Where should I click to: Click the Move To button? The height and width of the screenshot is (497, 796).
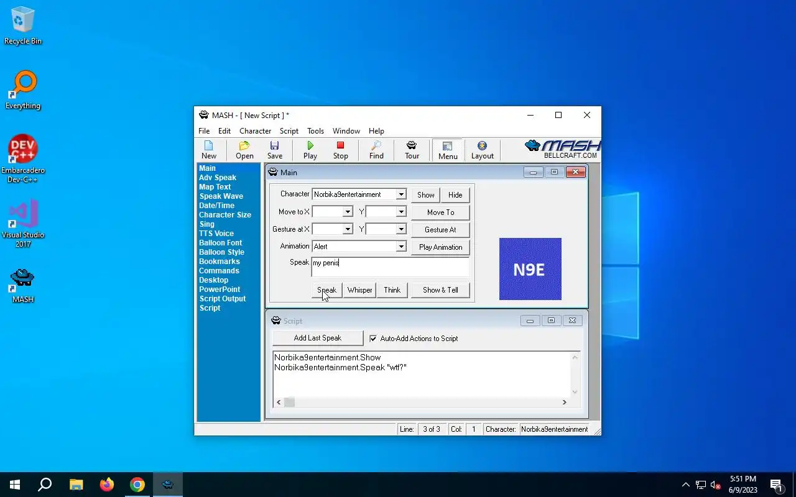[440, 212]
